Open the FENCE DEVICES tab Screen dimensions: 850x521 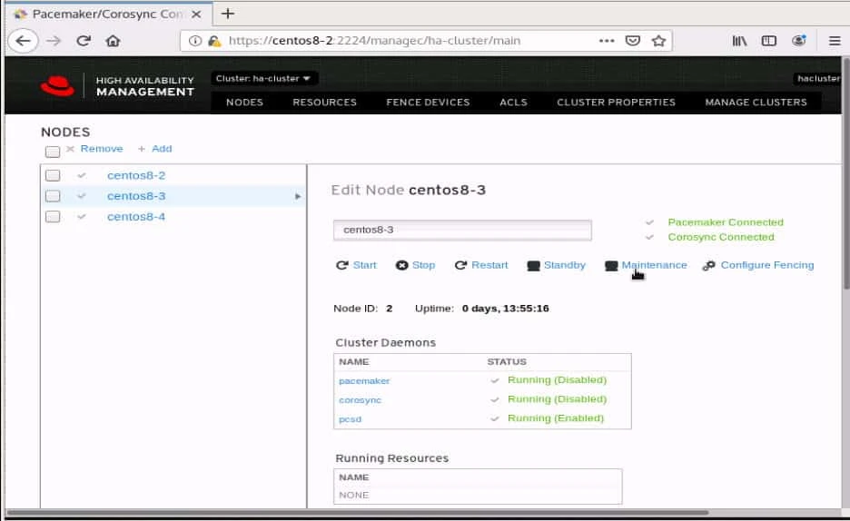429,103
